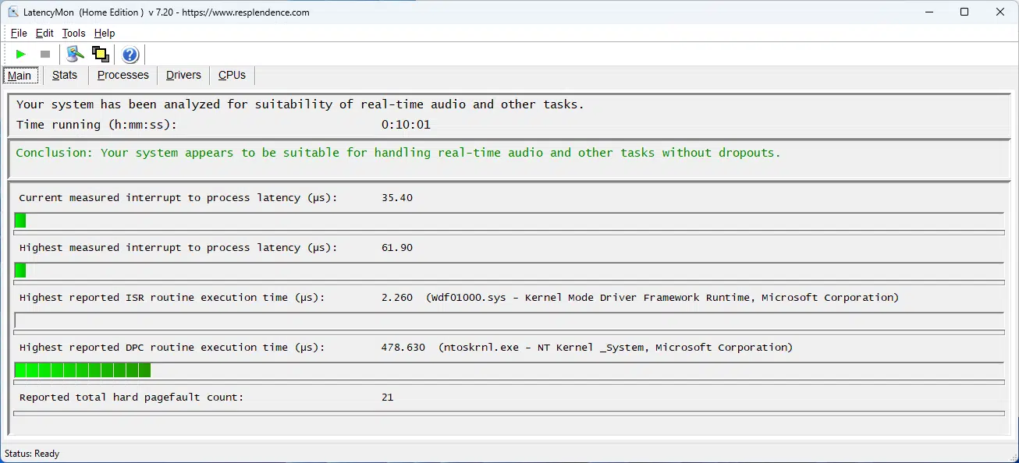Open the options icon in the toolbar

click(x=75, y=54)
